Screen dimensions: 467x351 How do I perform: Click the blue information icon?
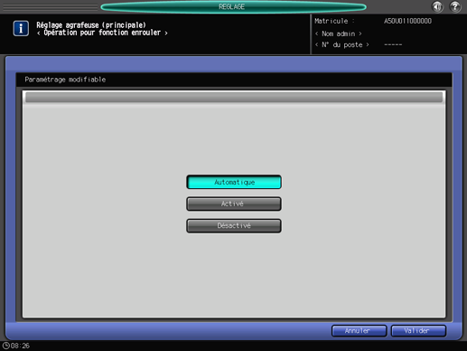[21, 28]
